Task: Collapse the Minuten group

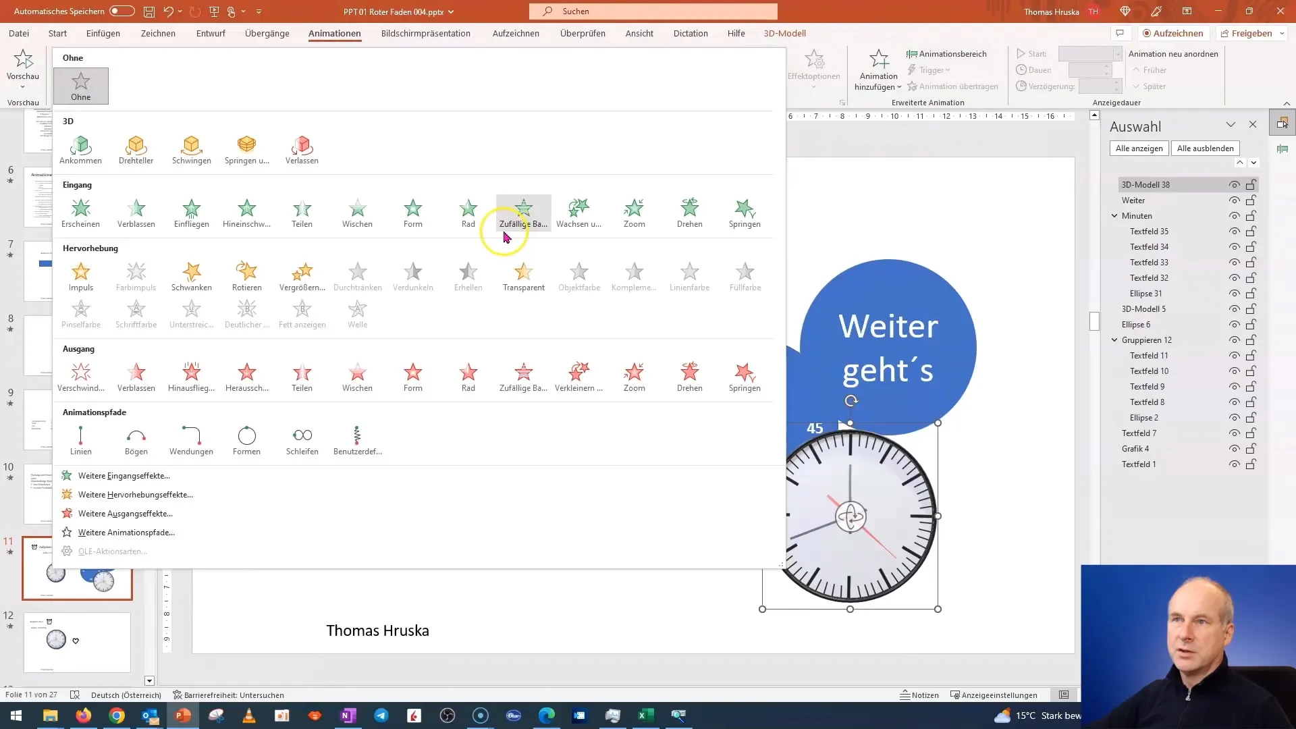Action: 1114,216
